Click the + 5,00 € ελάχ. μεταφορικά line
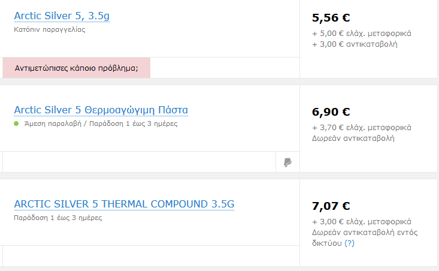439x271 pixels. 362,34
